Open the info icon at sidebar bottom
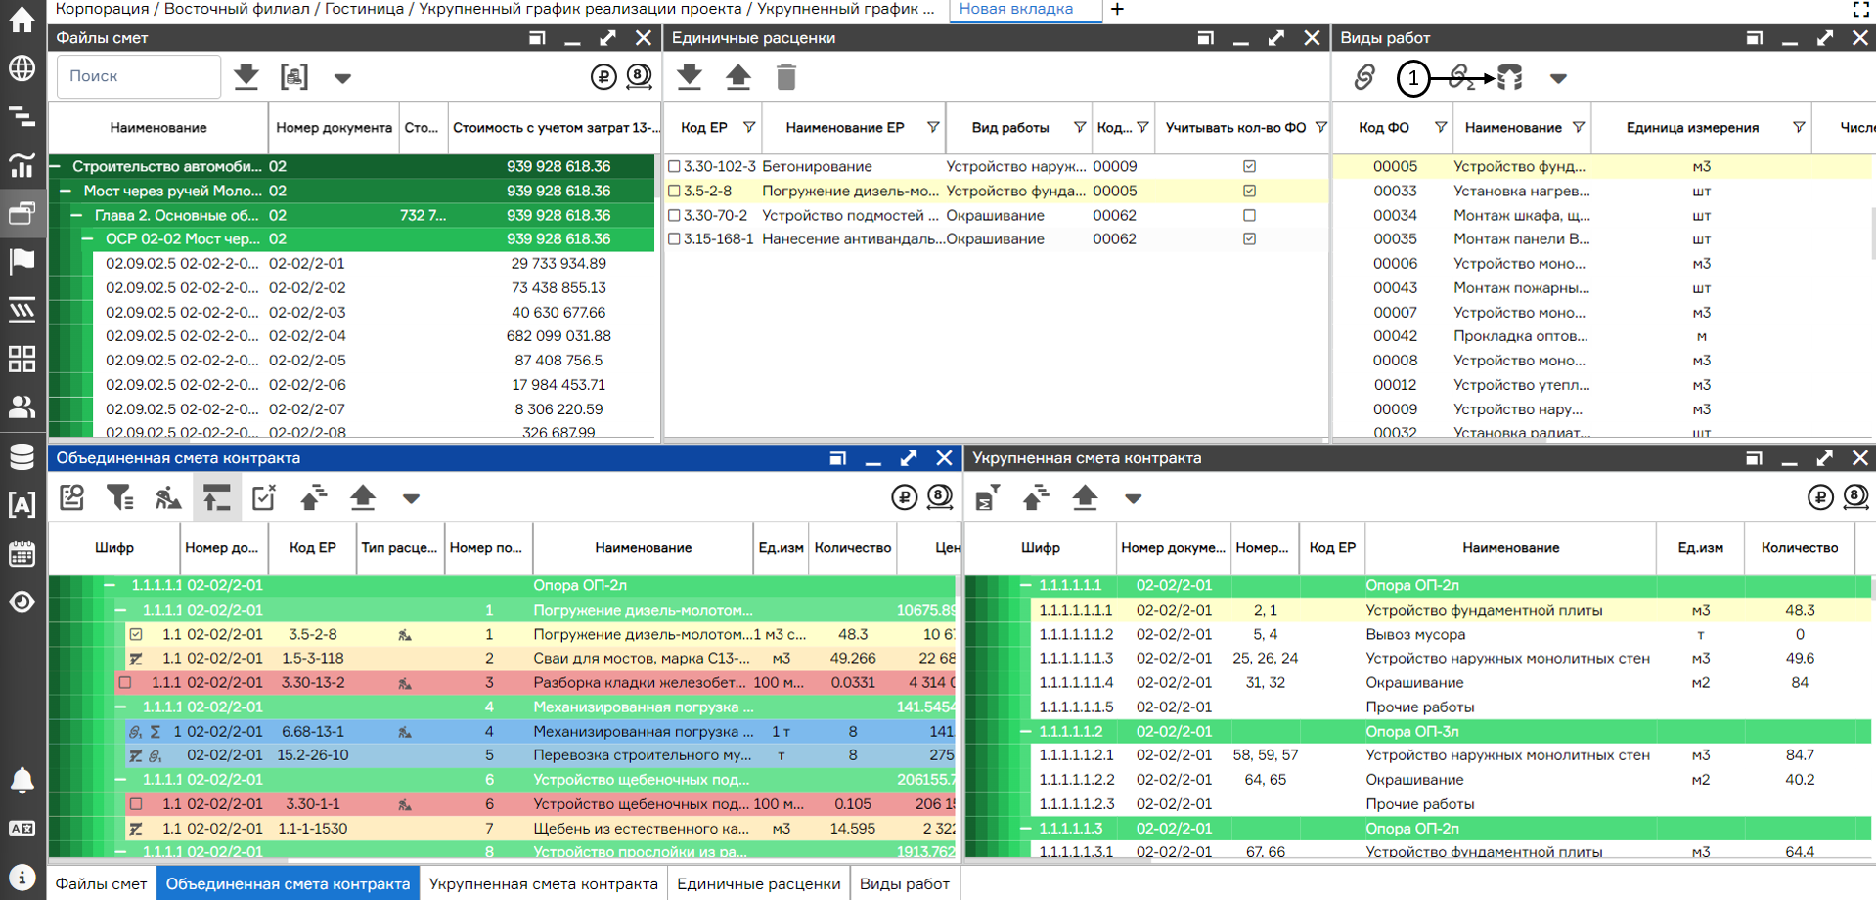This screenshot has width=1876, height=900. coord(22,877)
